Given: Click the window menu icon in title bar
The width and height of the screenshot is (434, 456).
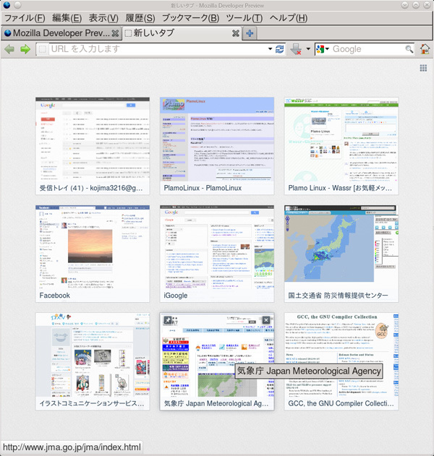Looking at the screenshot, I should click(x=7, y=5).
